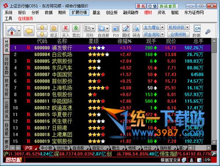Screen dimensions: 220x166
Task: Go back with yellow left arrow
Action: click(x=29, y=31)
